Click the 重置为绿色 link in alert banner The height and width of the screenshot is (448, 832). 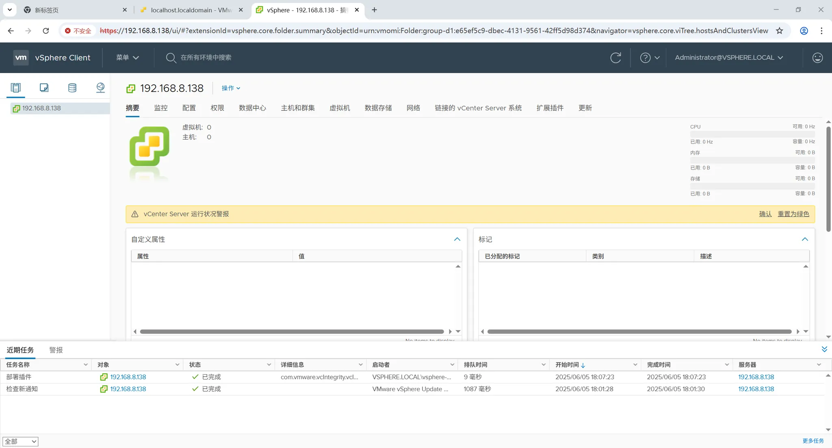(793, 214)
